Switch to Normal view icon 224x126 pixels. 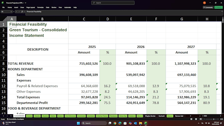[191, 119]
